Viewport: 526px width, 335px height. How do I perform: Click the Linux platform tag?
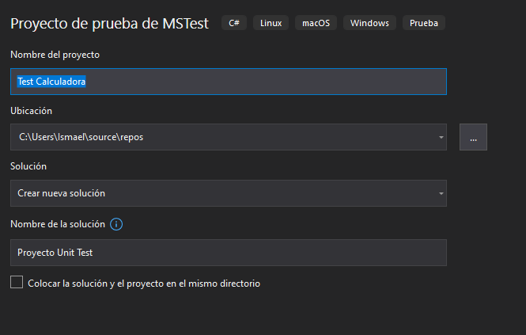[271, 23]
